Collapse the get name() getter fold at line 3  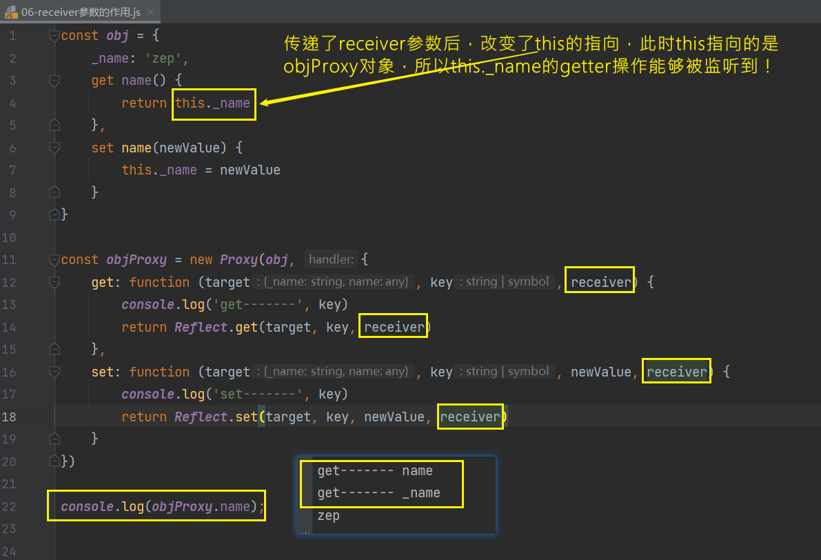54,80
